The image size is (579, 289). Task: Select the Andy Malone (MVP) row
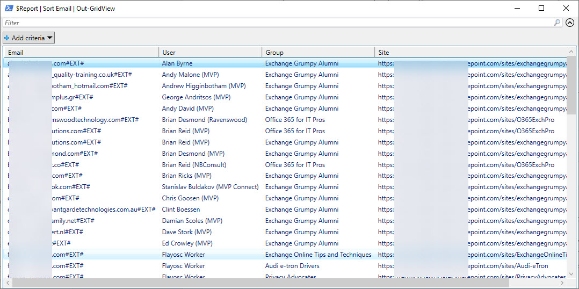pos(190,75)
